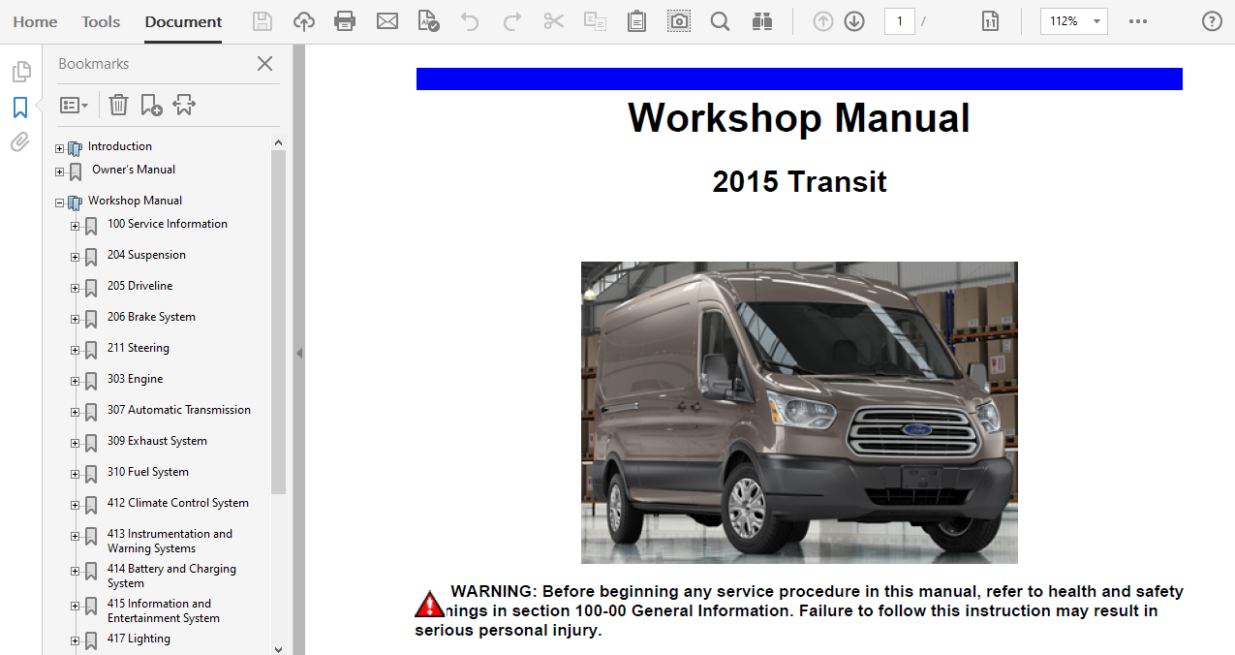Click the Print file icon
This screenshot has height=655, width=1235.
point(344,21)
